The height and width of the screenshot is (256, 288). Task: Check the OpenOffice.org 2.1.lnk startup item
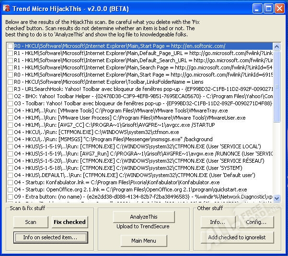(10, 189)
